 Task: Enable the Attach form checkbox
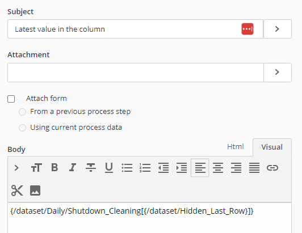click(11, 99)
